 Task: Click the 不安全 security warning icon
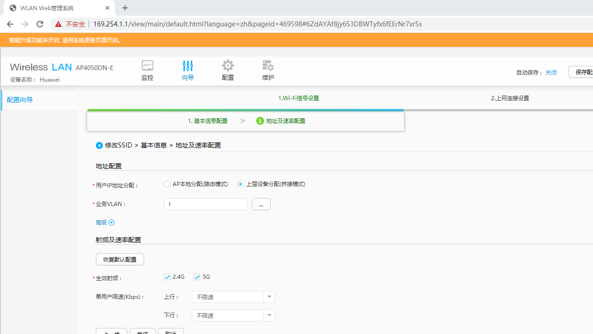58,24
